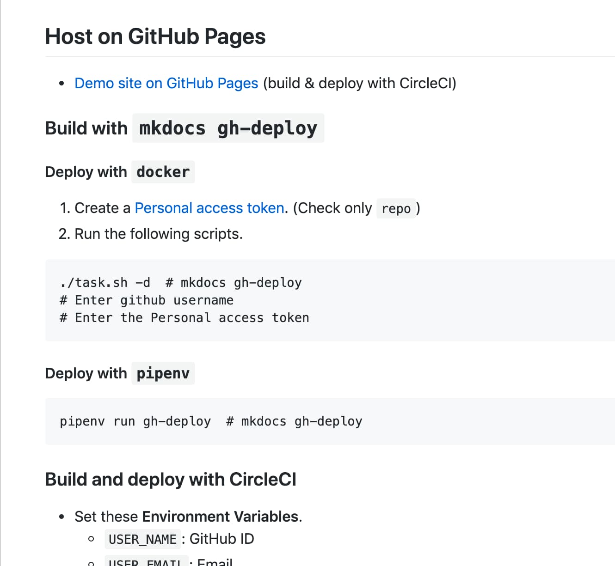Click the partially visible USER_EMAIL variable code
Image resolution: width=615 pixels, height=566 pixels.
click(145, 562)
